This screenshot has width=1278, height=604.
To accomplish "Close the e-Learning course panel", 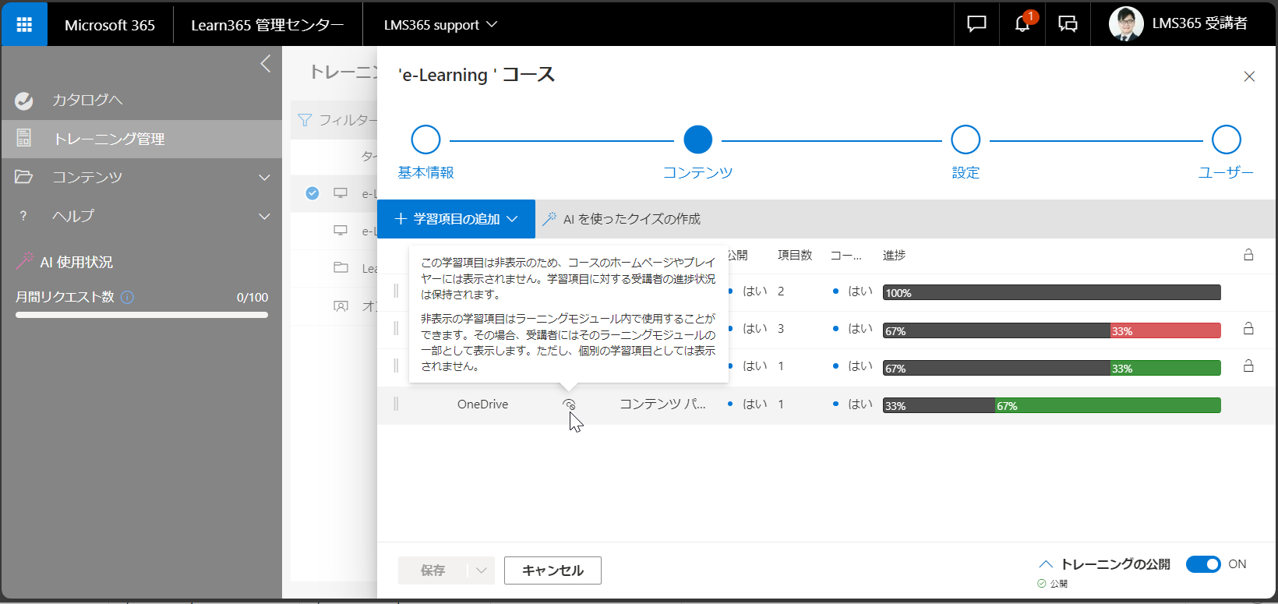I will coord(1249,76).
